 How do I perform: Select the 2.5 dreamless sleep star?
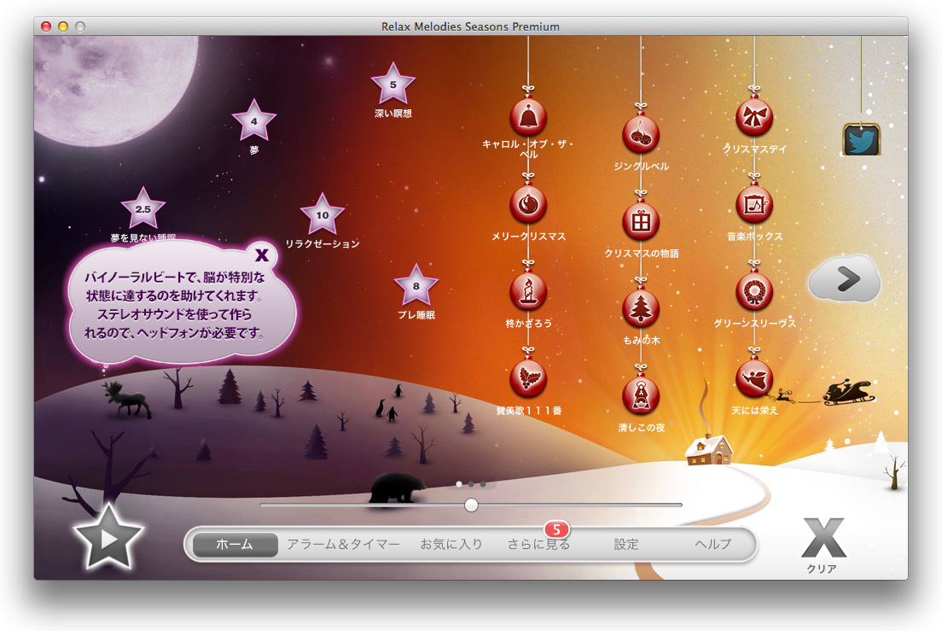(143, 209)
